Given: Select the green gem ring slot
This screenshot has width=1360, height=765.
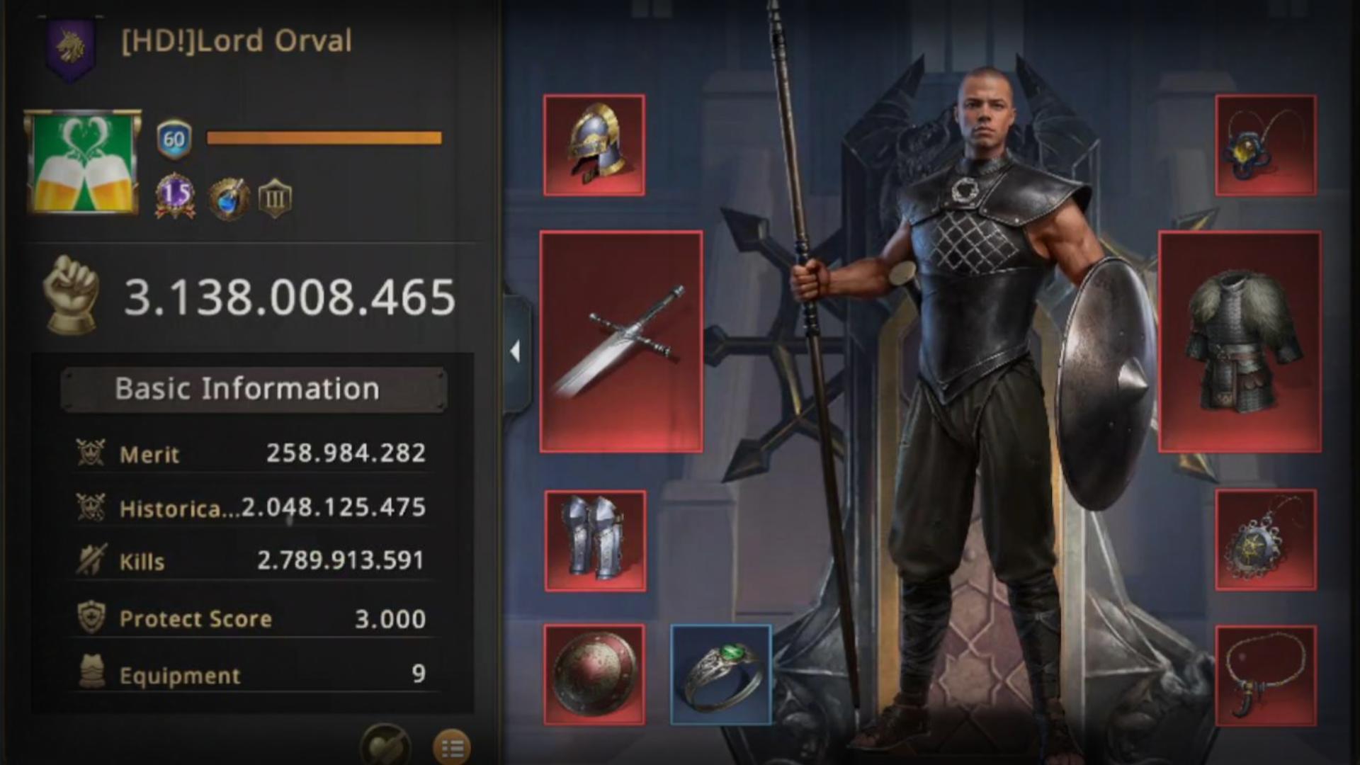Looking at the screenshot, I should click(x=721, y=674).
